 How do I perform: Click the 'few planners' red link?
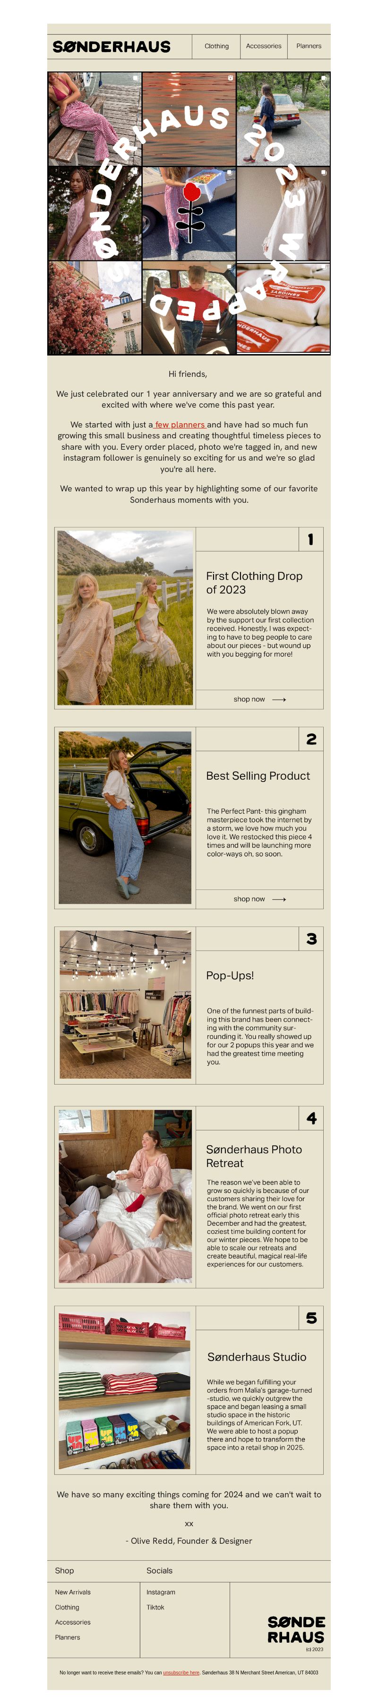pos(180,424)
